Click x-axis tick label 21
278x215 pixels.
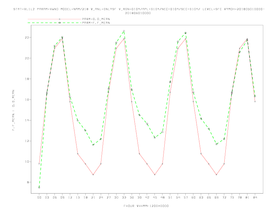pyautogui.click(x=93, y=197)
